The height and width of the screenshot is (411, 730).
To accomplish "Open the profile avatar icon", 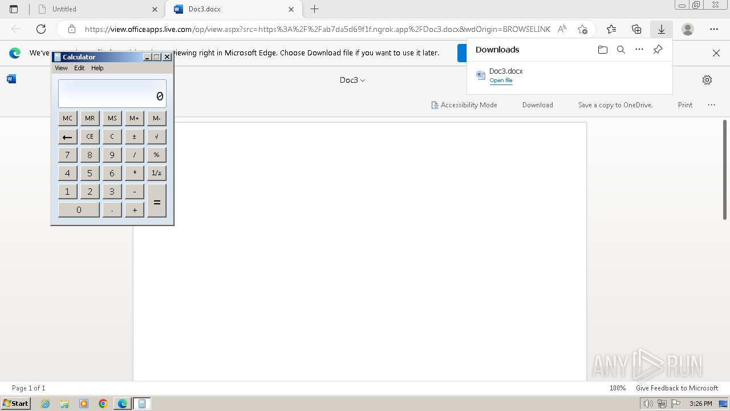I will point(688,29).
